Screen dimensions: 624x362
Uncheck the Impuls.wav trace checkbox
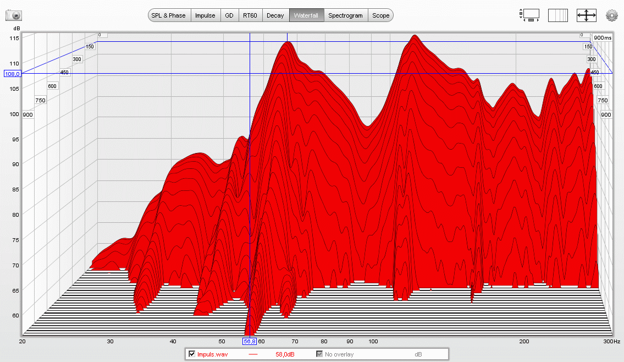pos(192,354)
